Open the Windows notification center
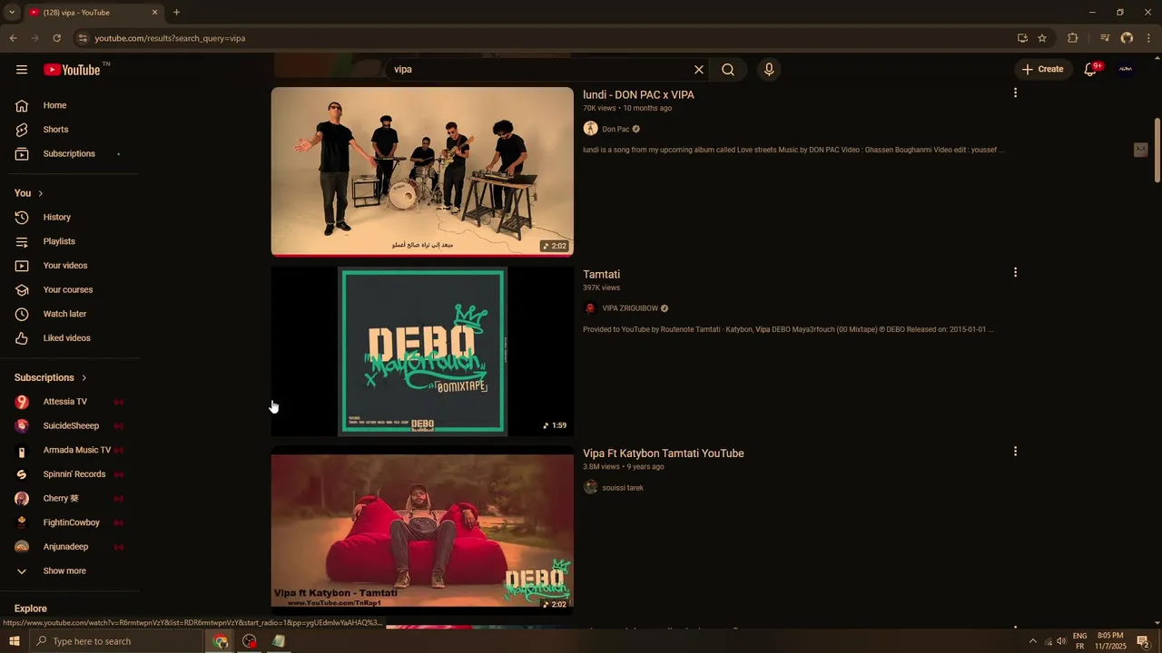 pos(1143,641)
